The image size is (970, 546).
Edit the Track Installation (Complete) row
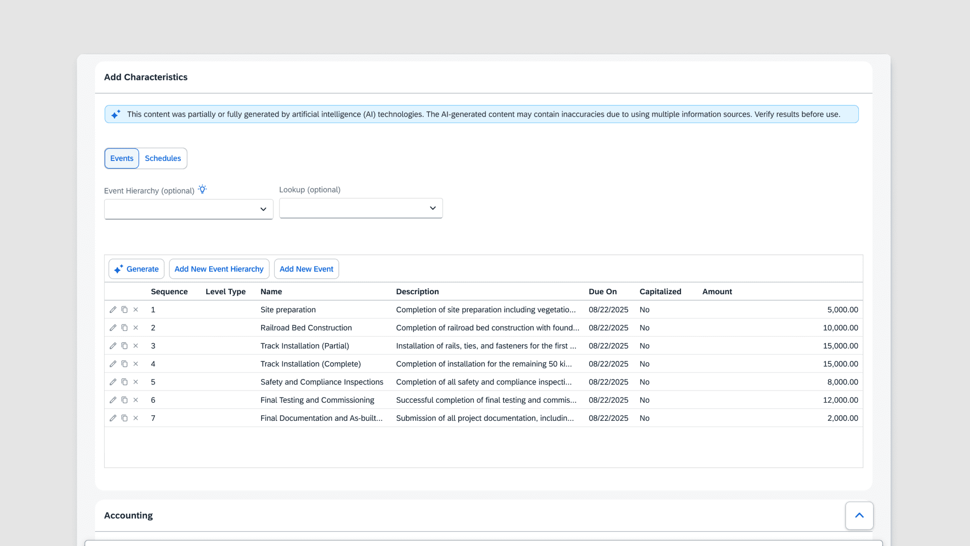[113, 364]
